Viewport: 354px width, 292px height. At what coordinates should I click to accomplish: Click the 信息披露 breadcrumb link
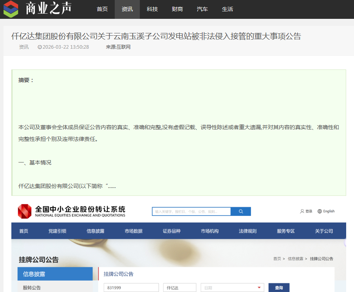pyautogui.click(x=295, y=259)
